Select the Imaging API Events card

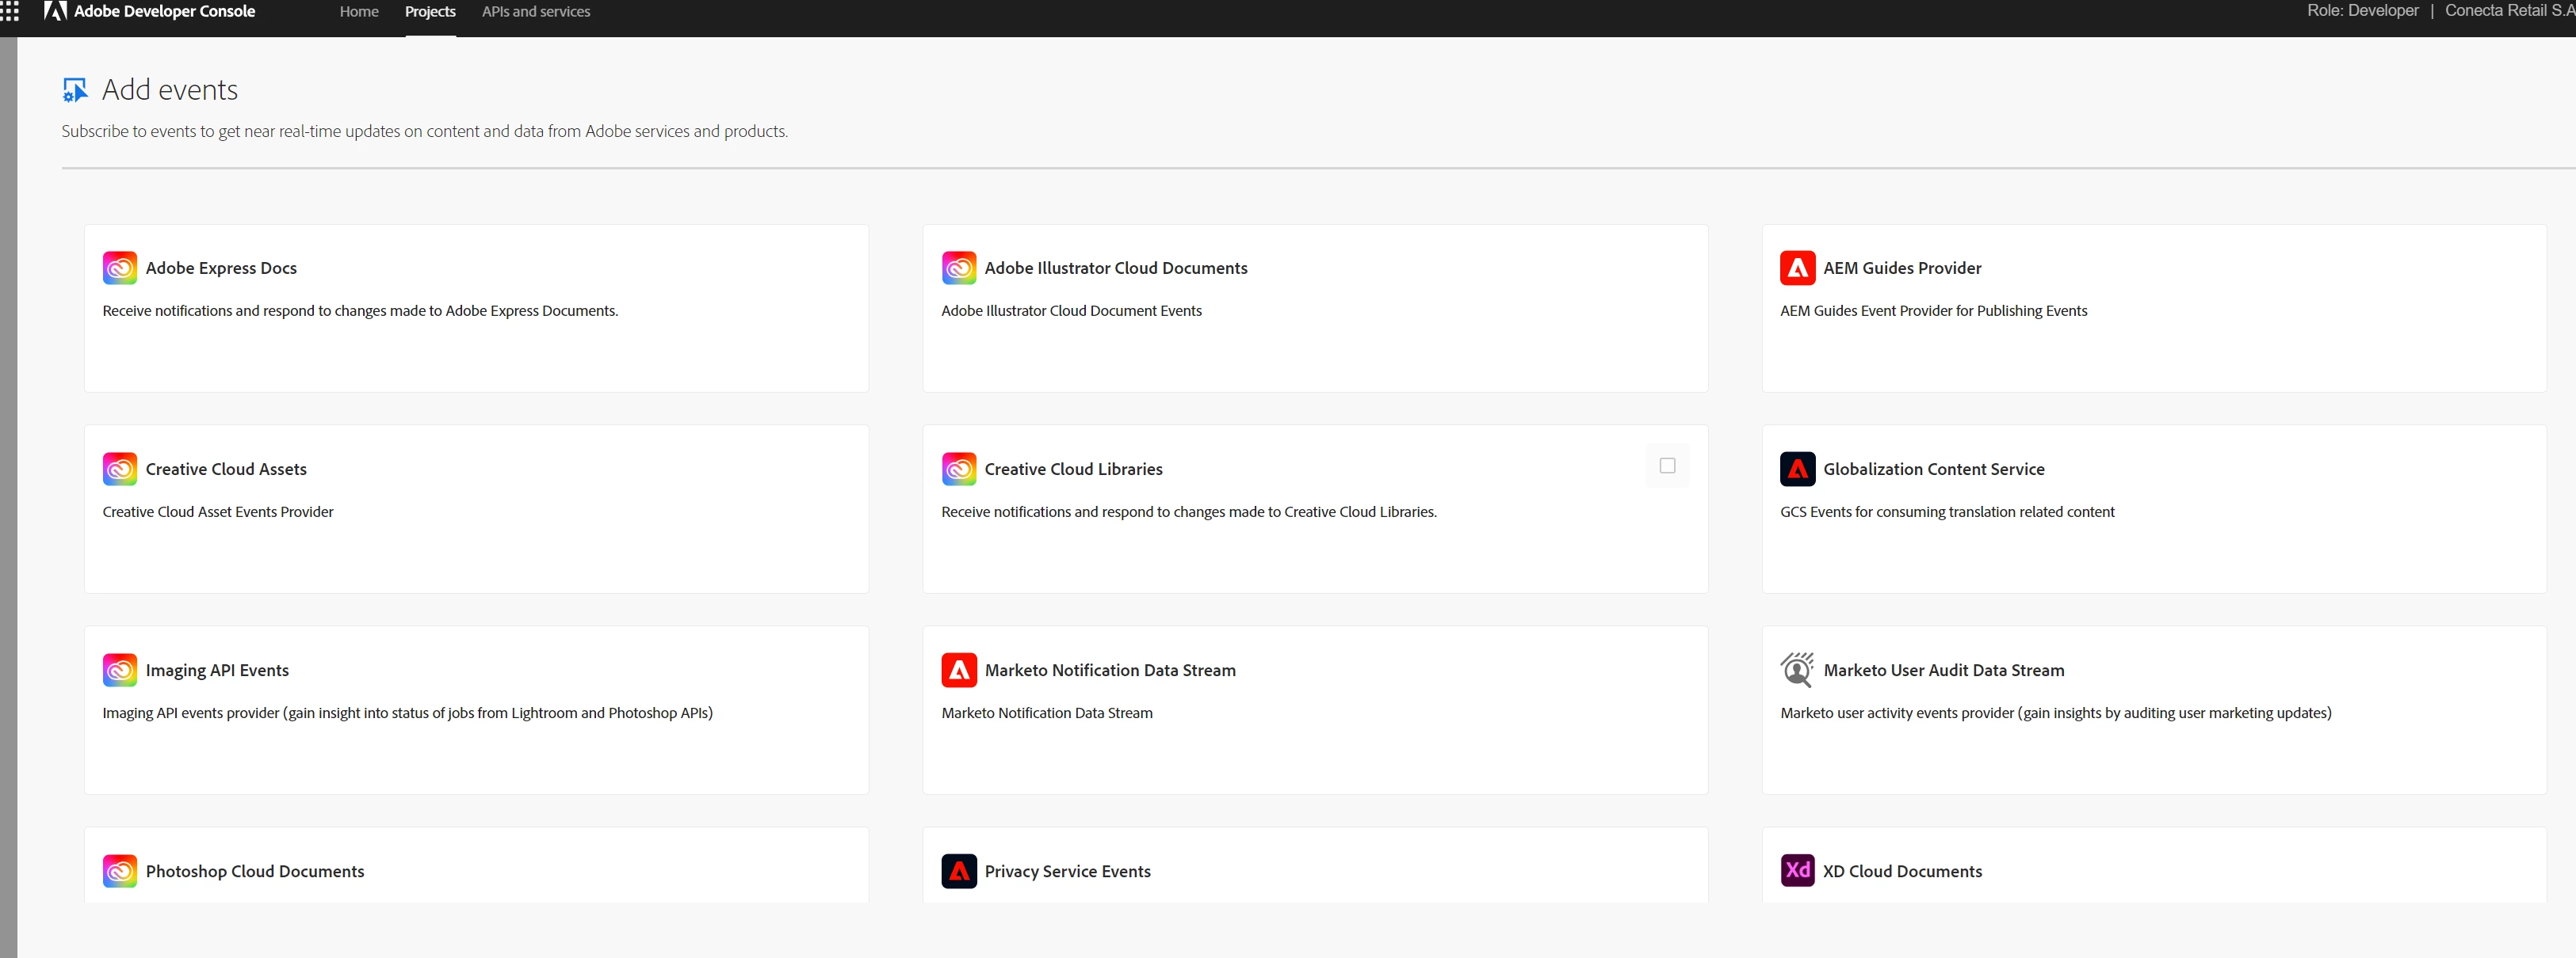(x=476, y=710)
